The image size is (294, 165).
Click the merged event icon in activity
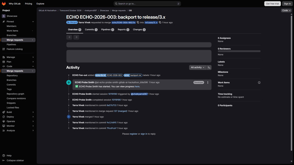tap(69, 117)
